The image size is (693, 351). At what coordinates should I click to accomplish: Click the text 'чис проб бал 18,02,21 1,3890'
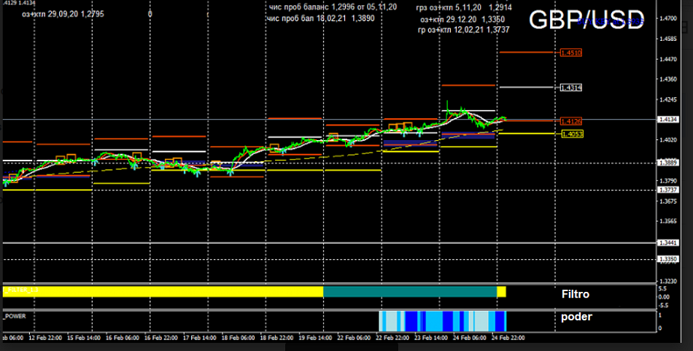(322, 18)
